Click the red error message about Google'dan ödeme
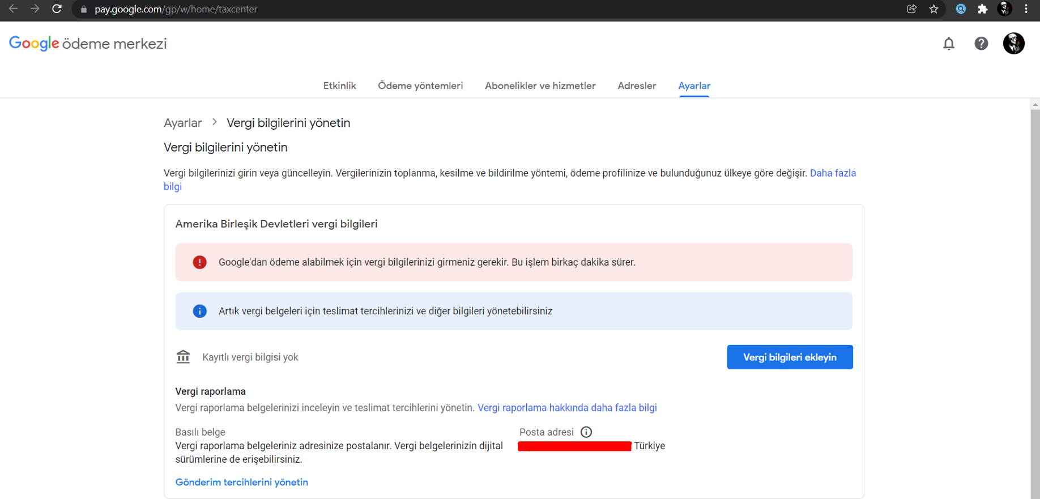Viewport: 1040px width, 499px height. pos(427,262)
